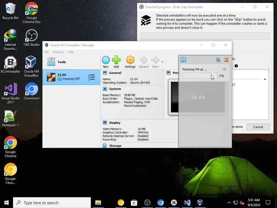
Task: Open Visual Studio 2017 desktop shortcut
Action: [11, 93]
